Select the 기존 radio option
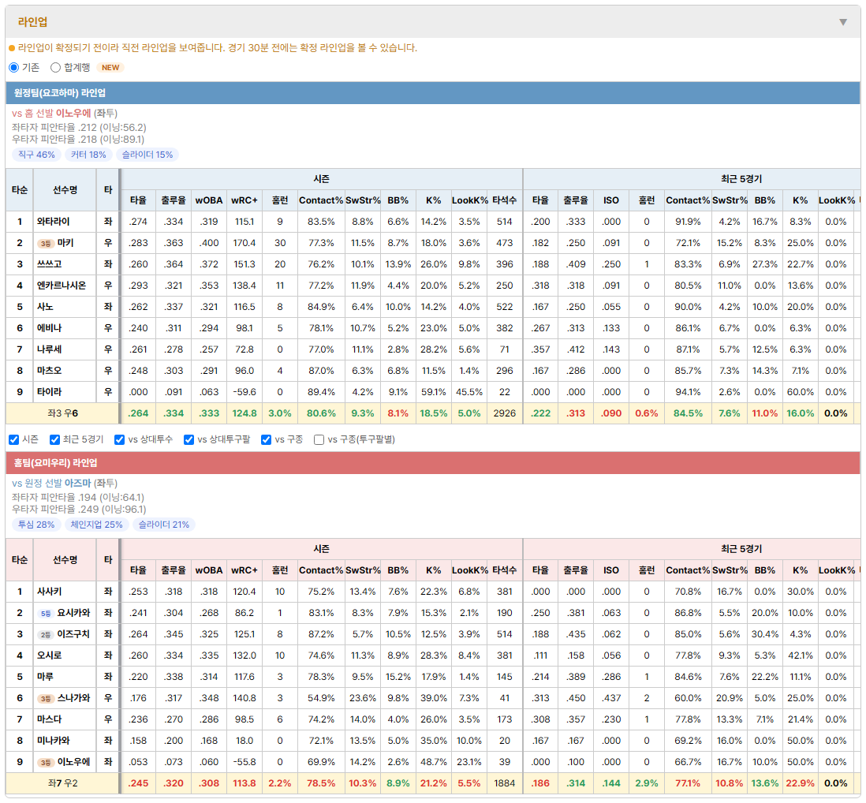 (14, 67)
